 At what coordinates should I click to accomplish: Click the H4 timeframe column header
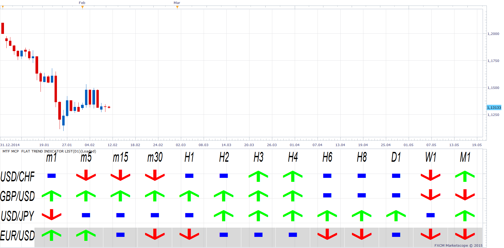(293, 157)
